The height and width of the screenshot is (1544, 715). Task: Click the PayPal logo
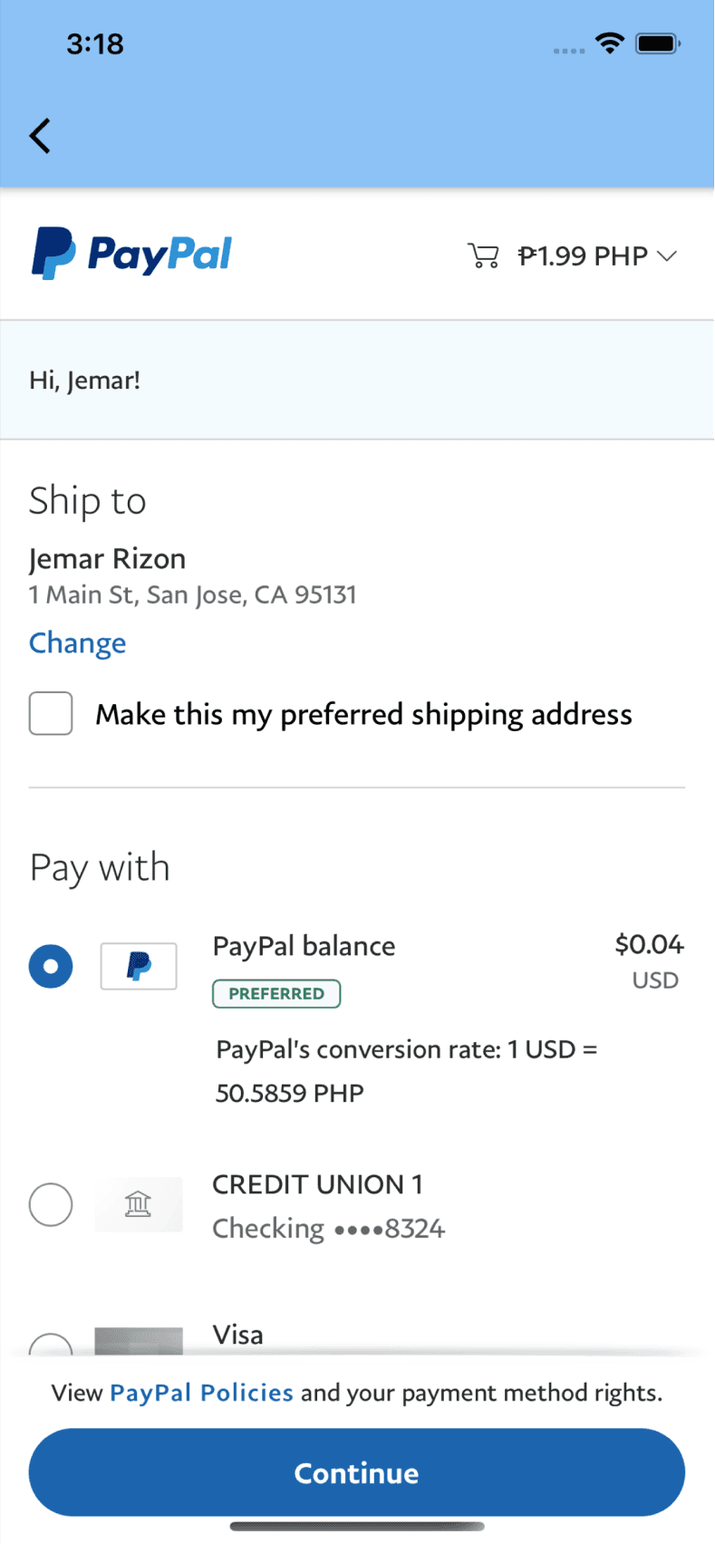[x=132, y=254]
